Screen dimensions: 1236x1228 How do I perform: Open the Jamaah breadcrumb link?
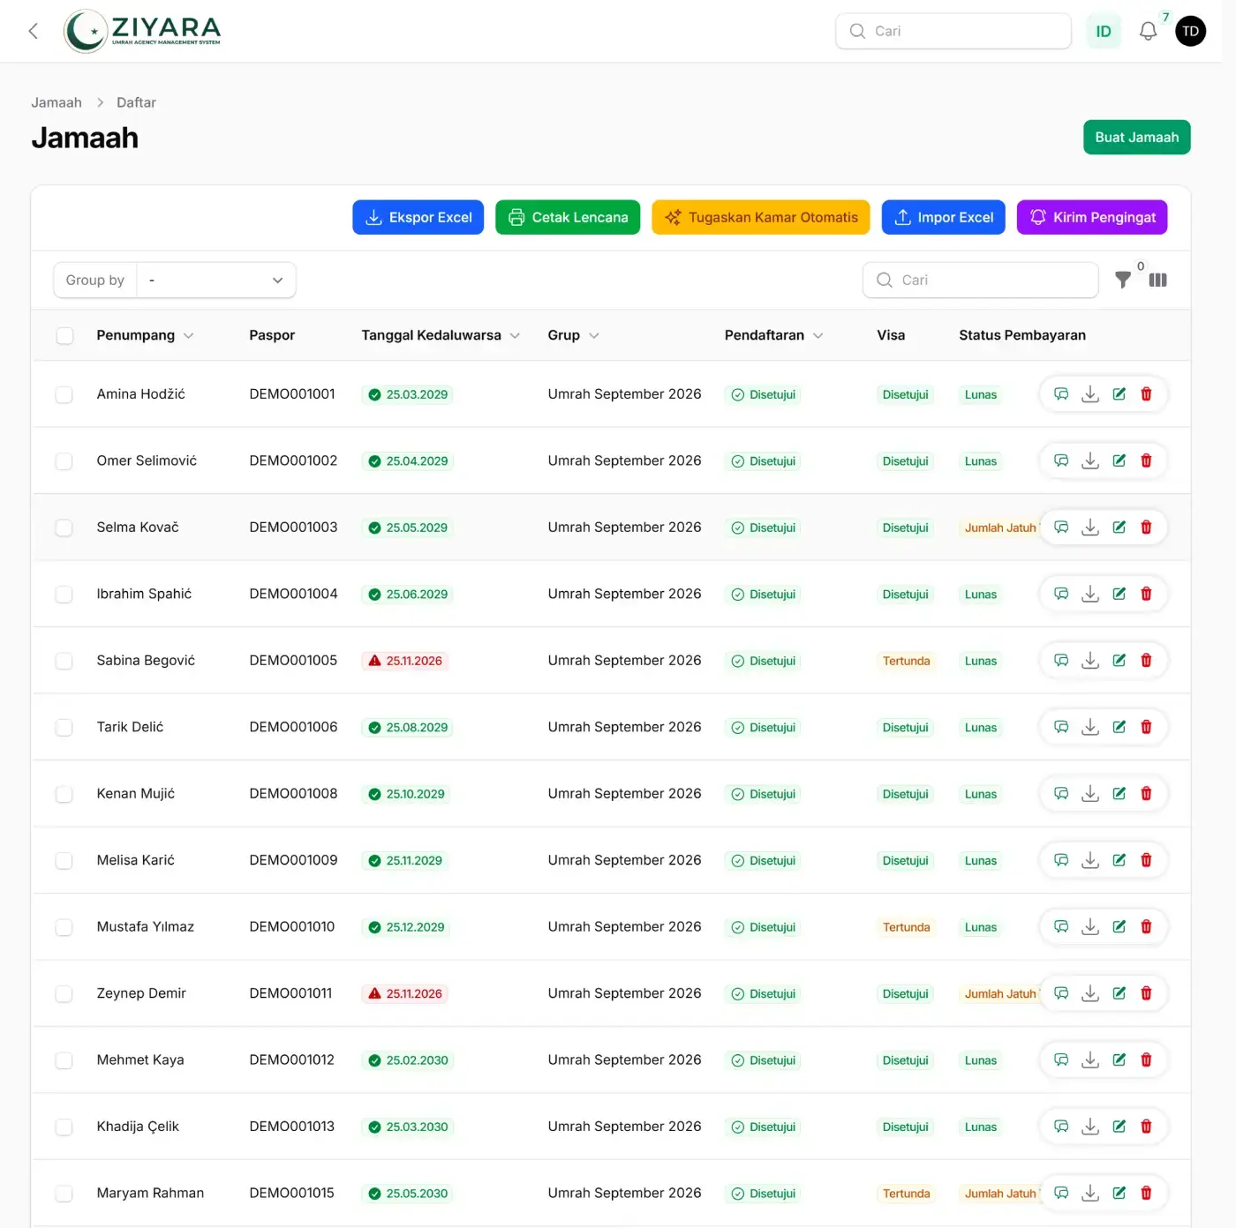tap(57, 102)
